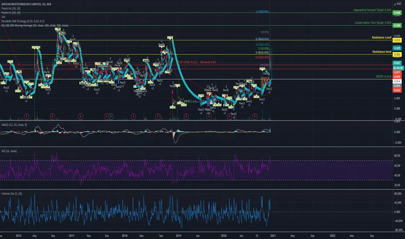Click the yellow 0.033 price axis tag
This screenshot has height=239, width=405.
[397, 40]
